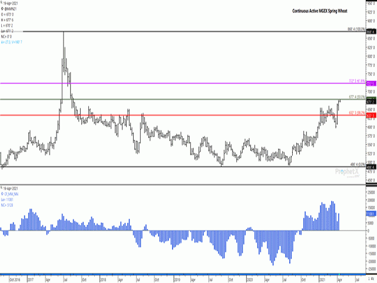Click the magnifier icon beside the top date
The height and width of the screenshot is (283, 377).
click(x=2, y=2)
